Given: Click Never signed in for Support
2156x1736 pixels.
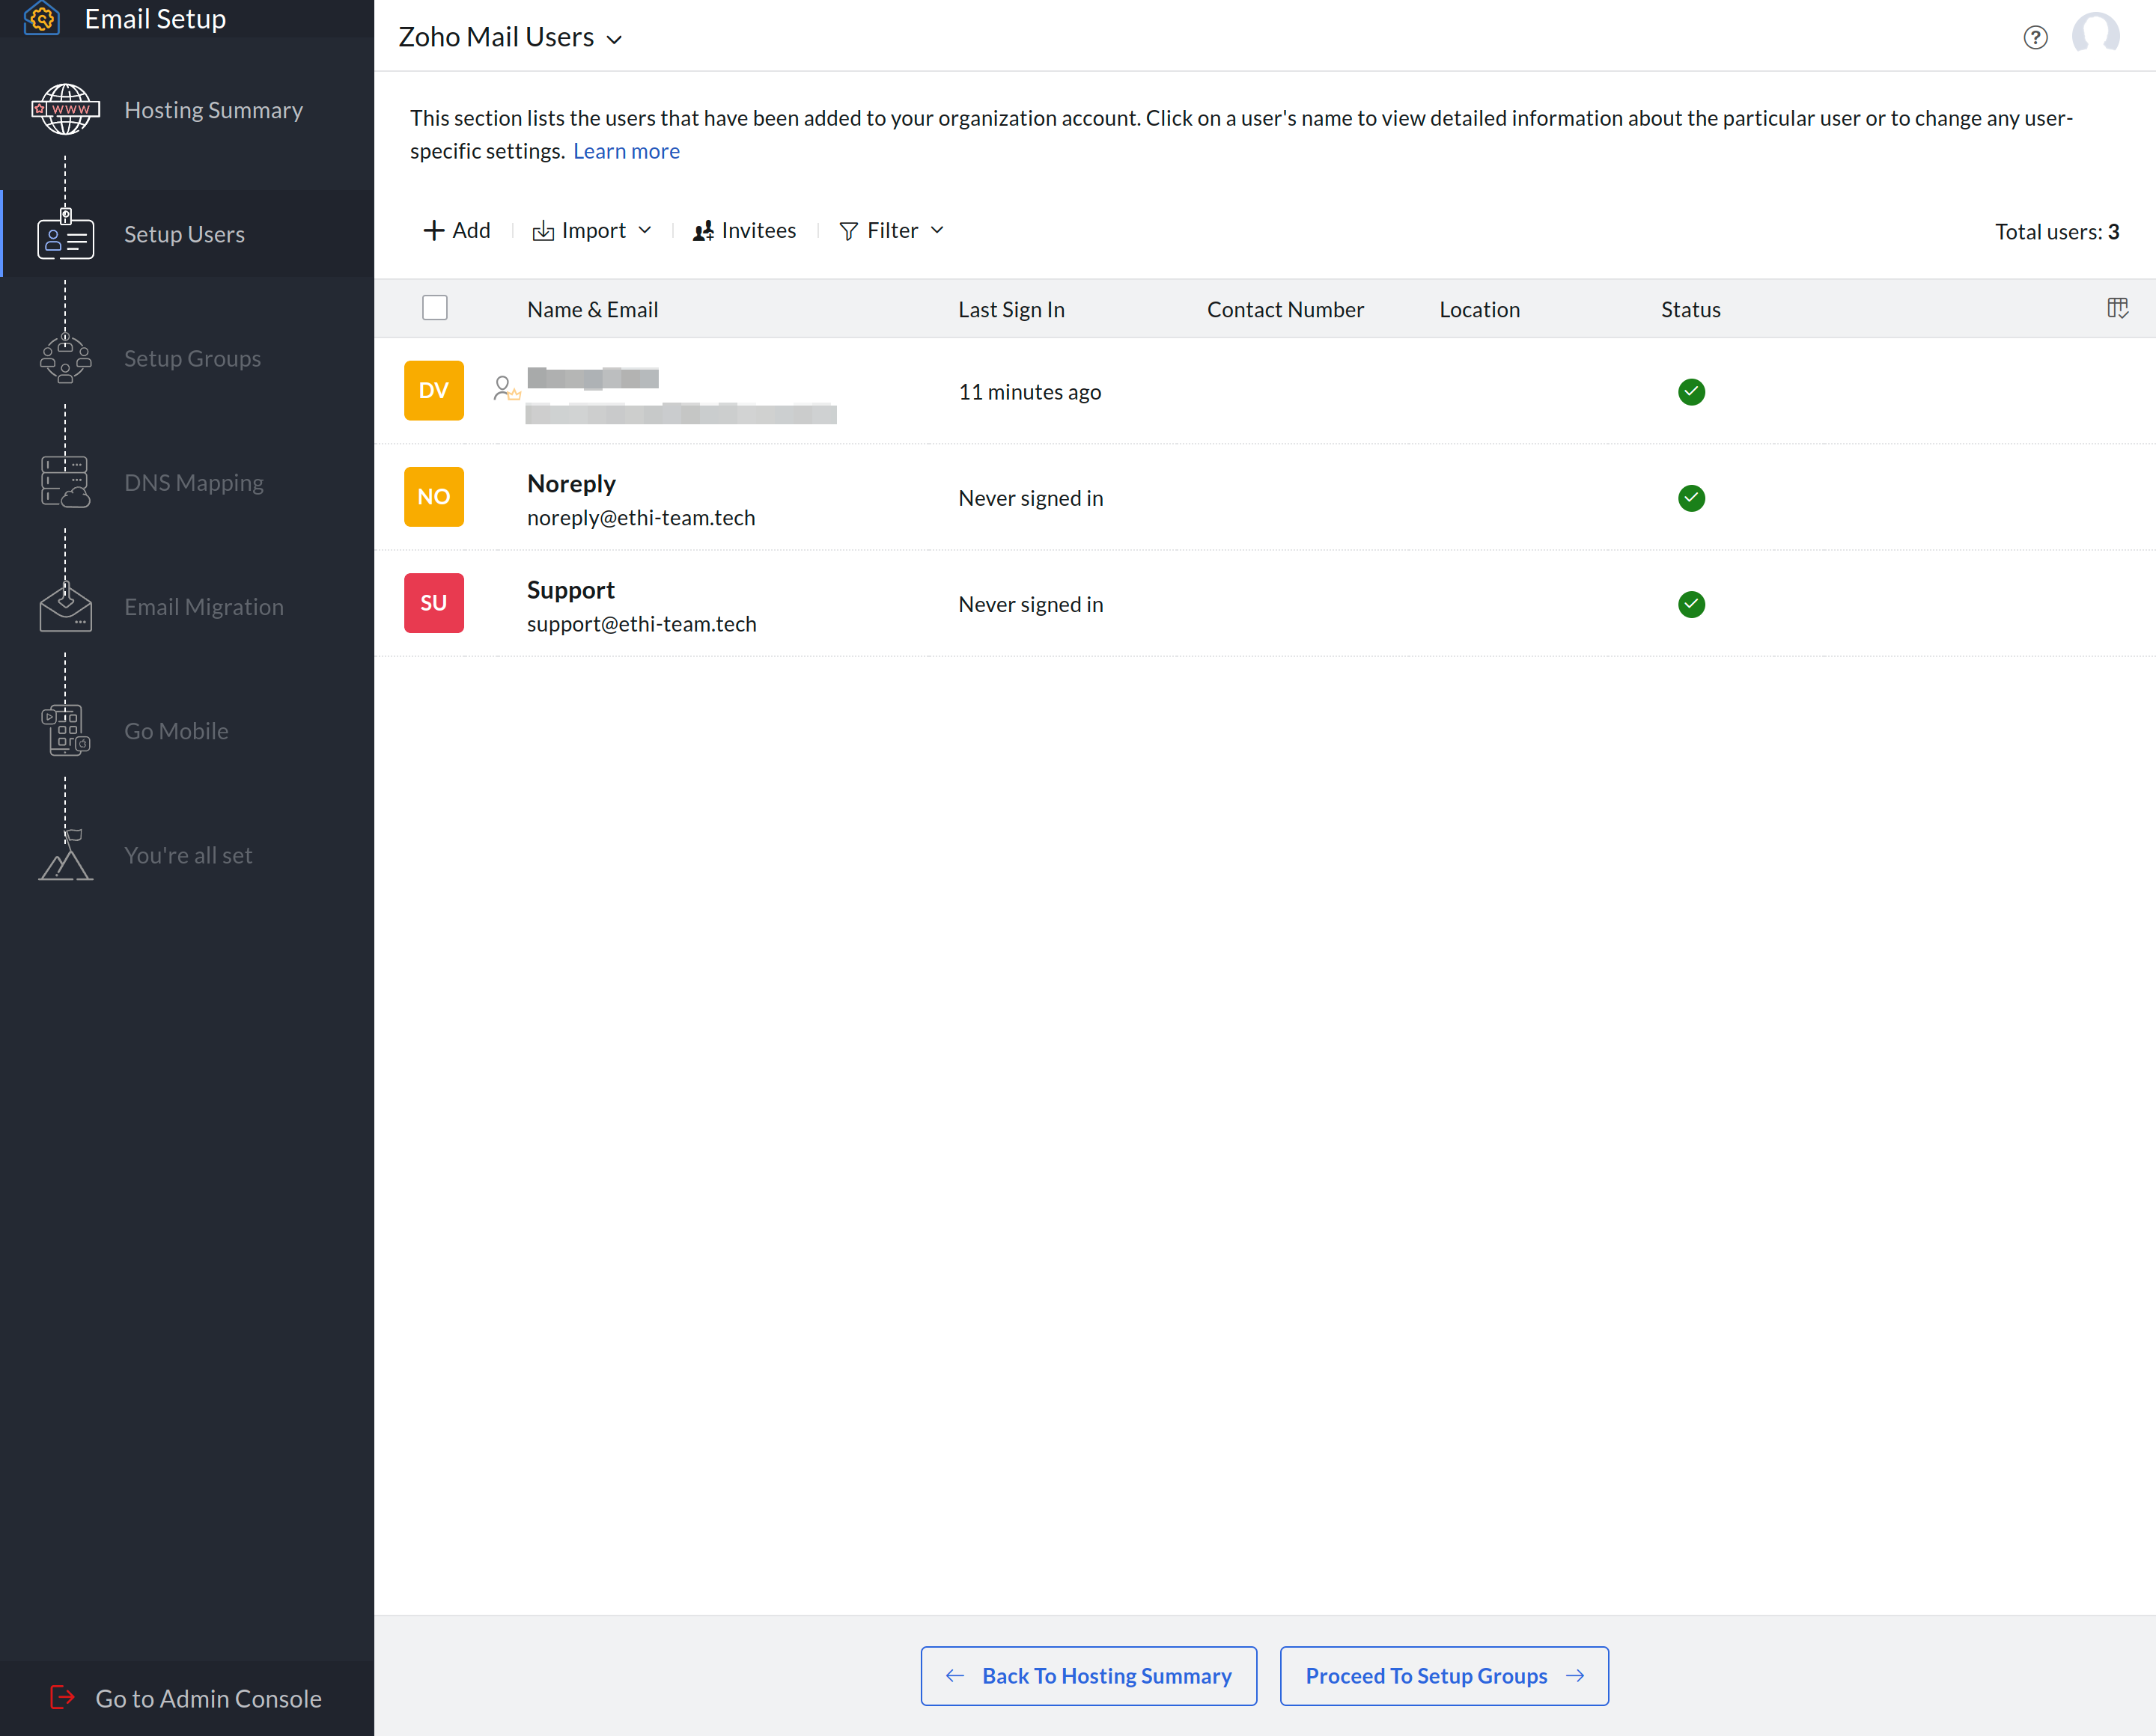Looking at the screenshot, I should tap(1031, 604).
